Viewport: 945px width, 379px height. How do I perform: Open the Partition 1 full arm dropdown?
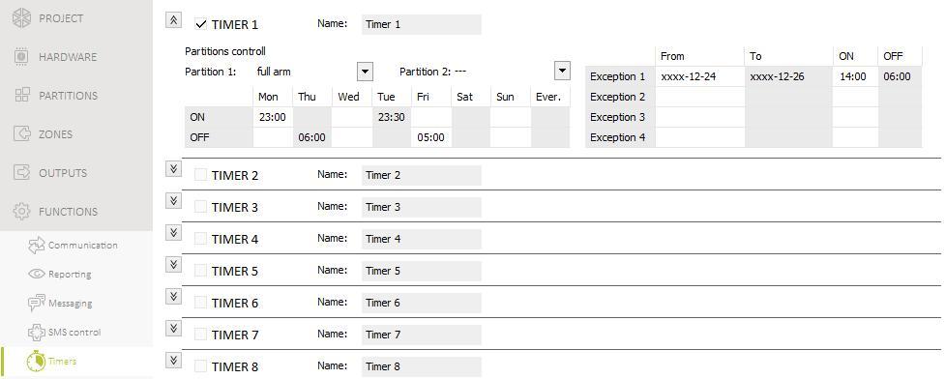tap(365, 72)
